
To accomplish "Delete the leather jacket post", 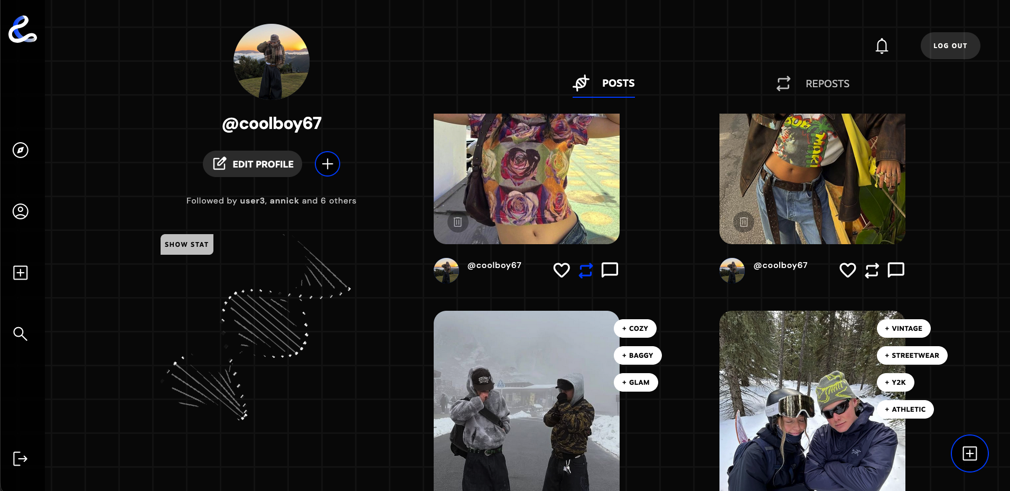I will [744, 222].
